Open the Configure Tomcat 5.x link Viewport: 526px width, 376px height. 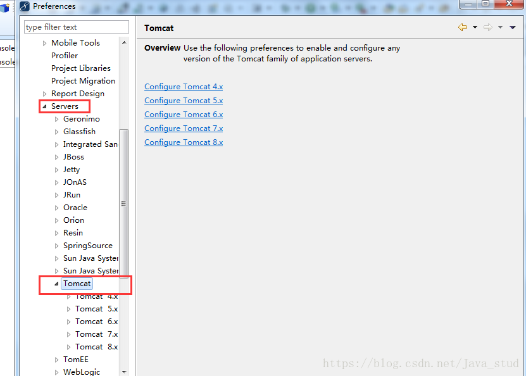pyautogui.click(x=184, y=101)
